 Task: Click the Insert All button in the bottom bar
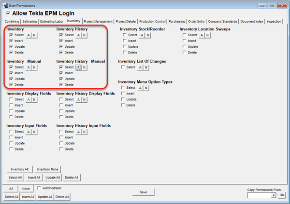[28, 197]
